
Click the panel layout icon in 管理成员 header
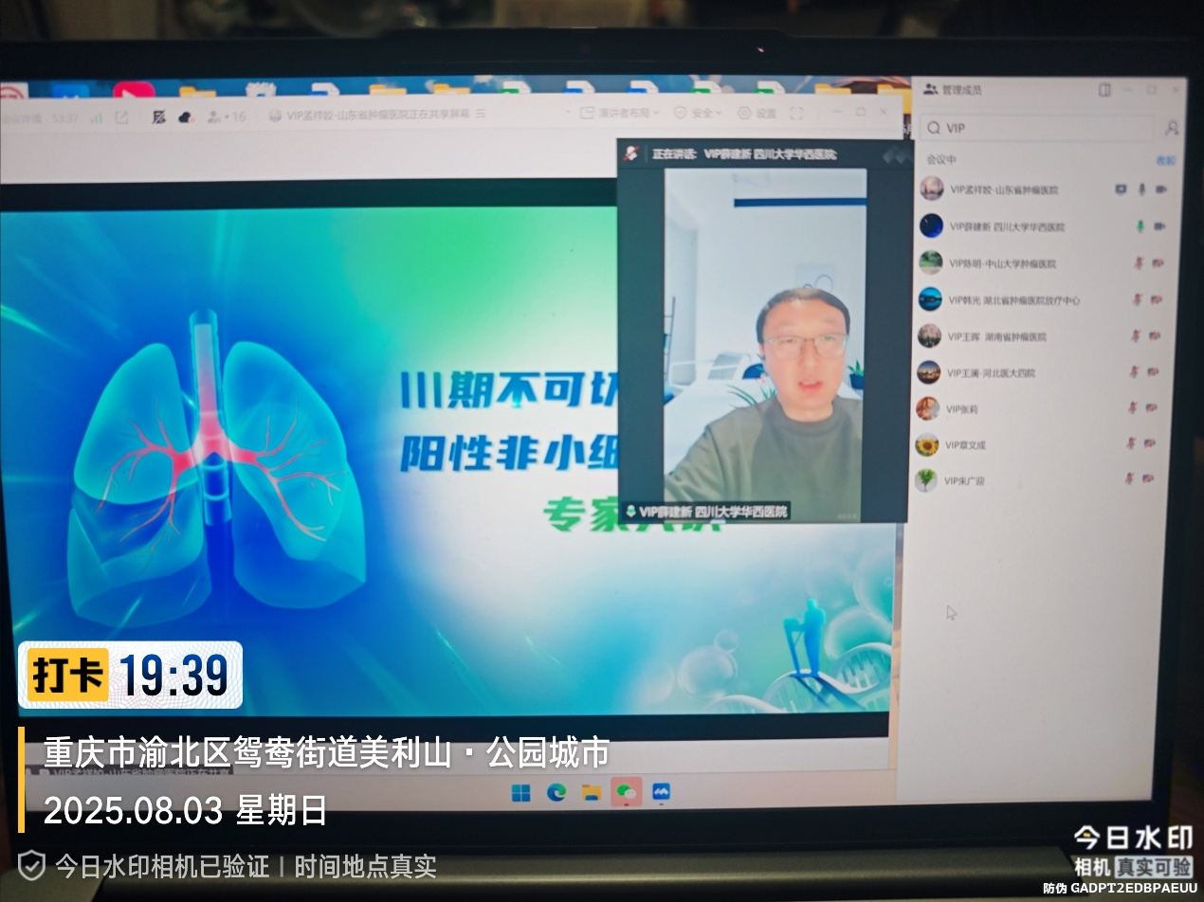(x=1104, y=90)
